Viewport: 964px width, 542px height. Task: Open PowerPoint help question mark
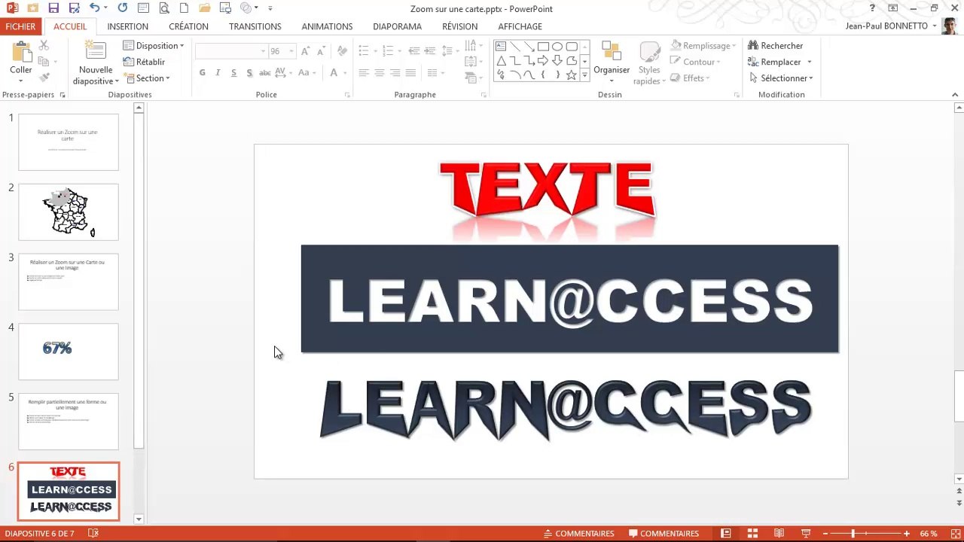(872, 8)
